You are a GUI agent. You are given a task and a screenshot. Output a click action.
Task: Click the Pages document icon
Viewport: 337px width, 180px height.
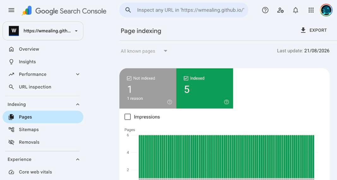(11, 117)
